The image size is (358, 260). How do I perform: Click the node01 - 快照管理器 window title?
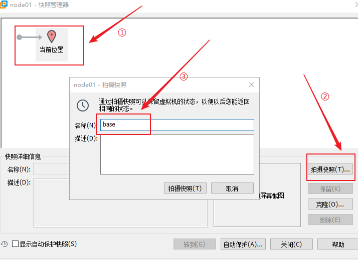(x=40, y=4)
